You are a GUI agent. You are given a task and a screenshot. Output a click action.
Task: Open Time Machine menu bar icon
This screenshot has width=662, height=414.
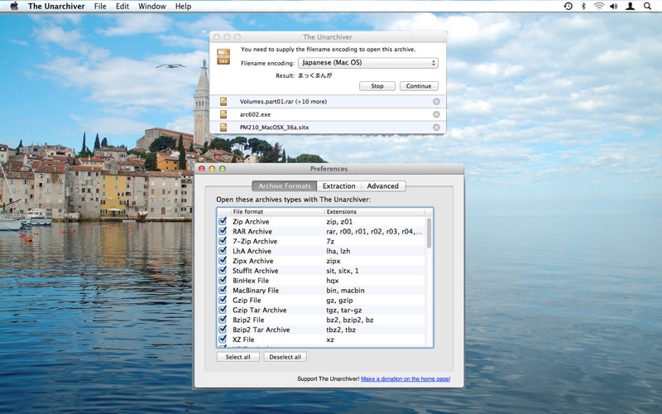(568, 7)
